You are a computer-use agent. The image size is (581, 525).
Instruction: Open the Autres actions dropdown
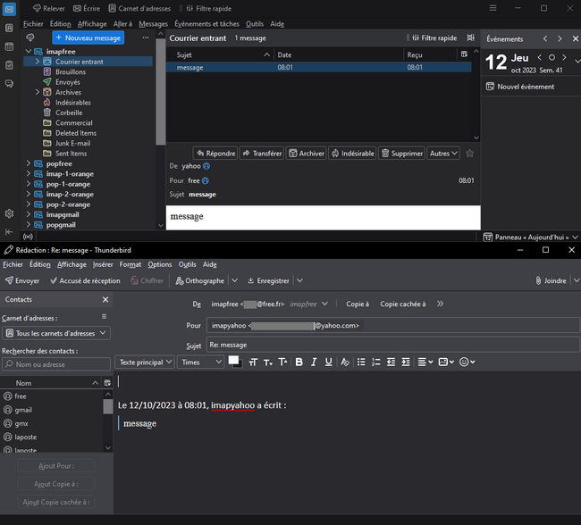click(x=443, y=154)
